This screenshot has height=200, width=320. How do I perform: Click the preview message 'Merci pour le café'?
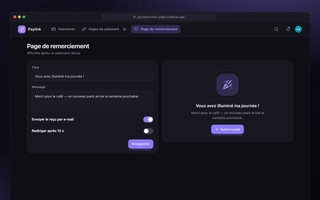[227, 115]
